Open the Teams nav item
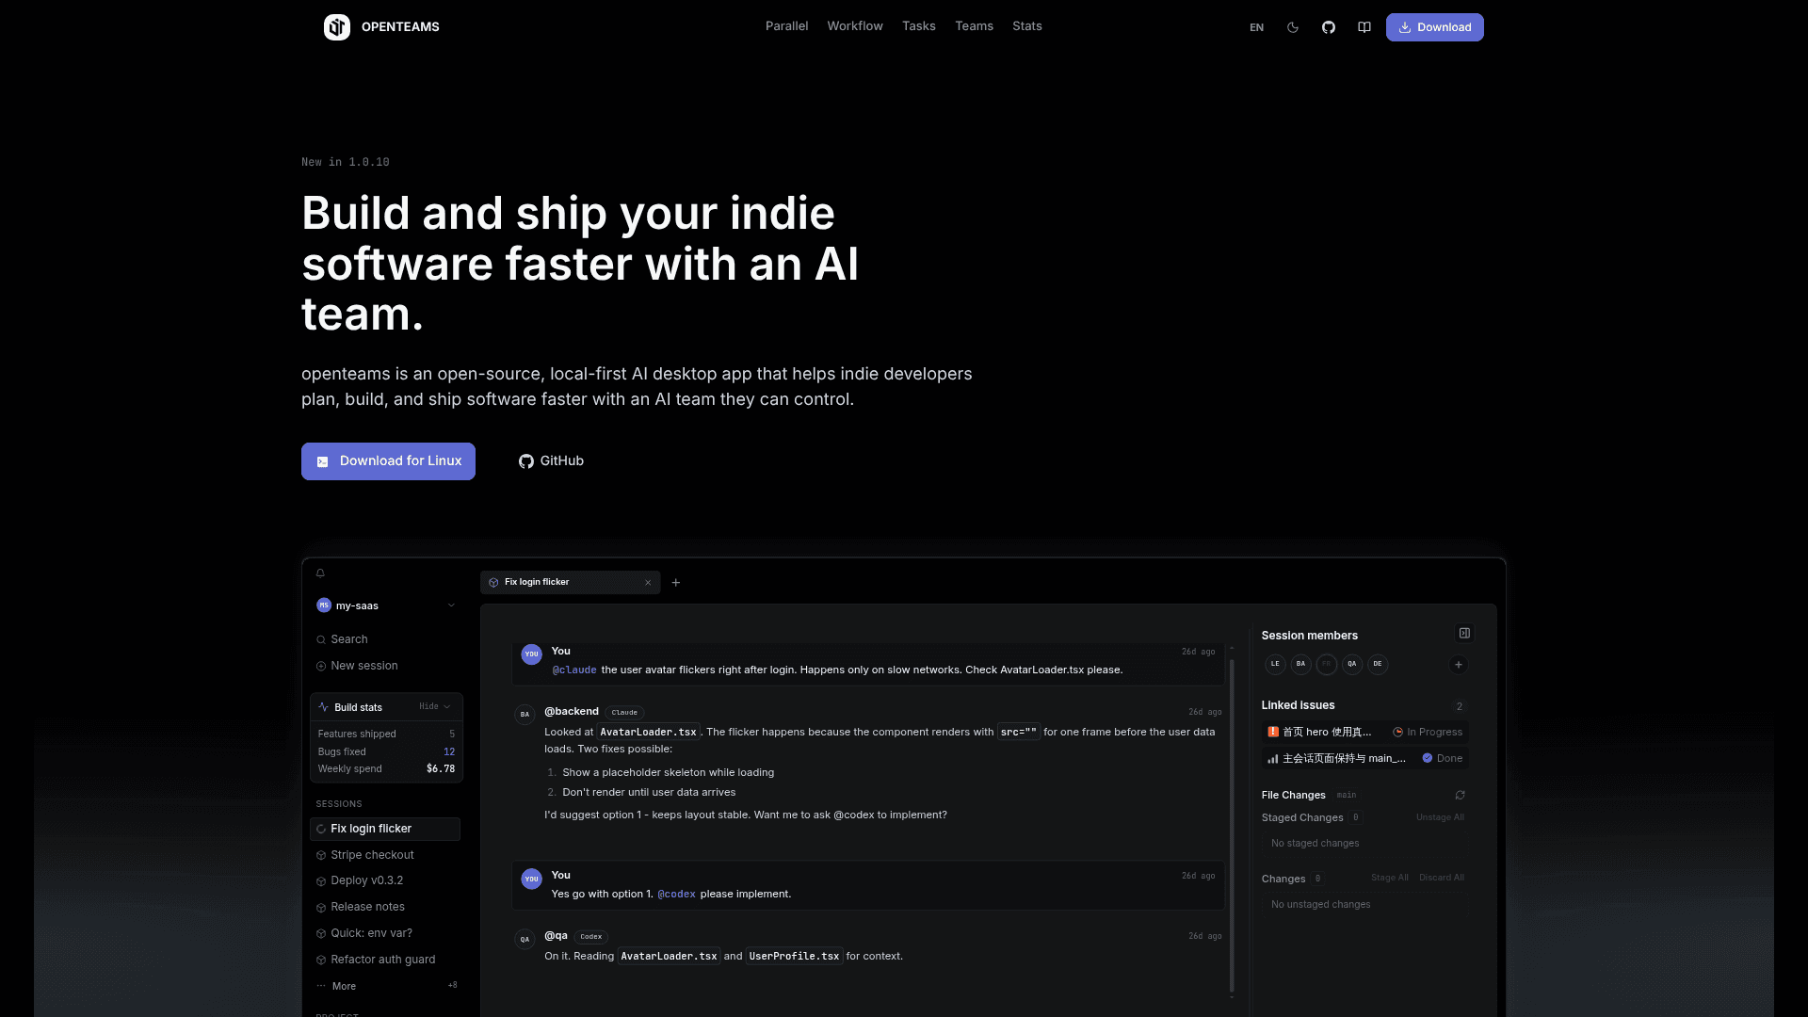 [x=974, y=26]
